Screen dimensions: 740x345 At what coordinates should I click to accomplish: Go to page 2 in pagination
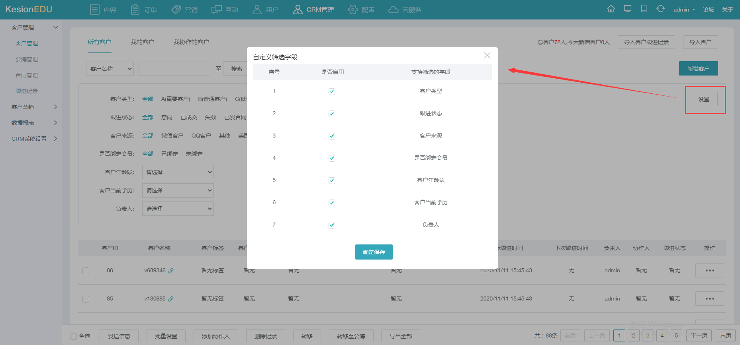tap(634, 335)
